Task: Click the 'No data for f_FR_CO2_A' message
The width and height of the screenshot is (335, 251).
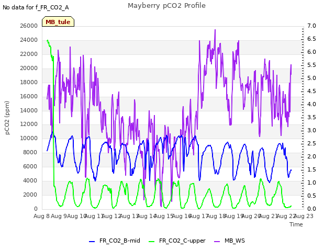Action: click(36, 7)
